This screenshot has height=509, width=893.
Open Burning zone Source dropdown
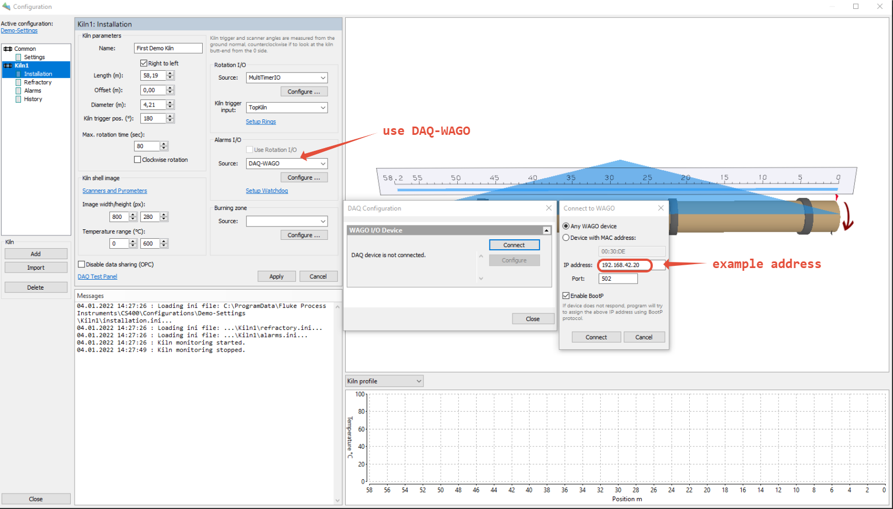point(287,221)
